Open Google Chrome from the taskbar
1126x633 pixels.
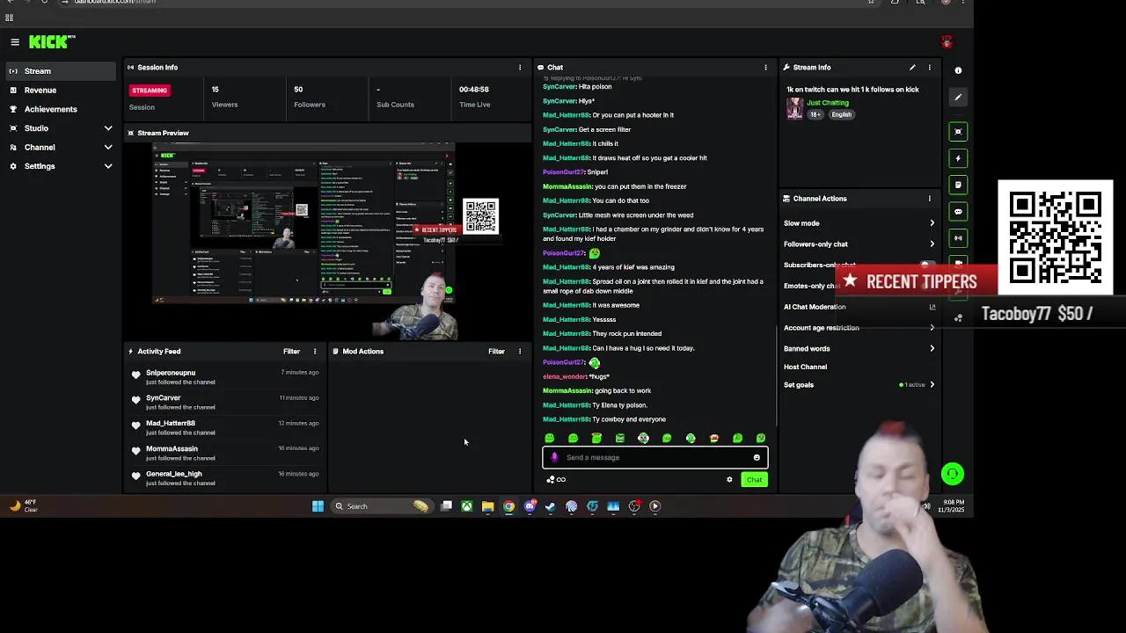tap(508, 506)
